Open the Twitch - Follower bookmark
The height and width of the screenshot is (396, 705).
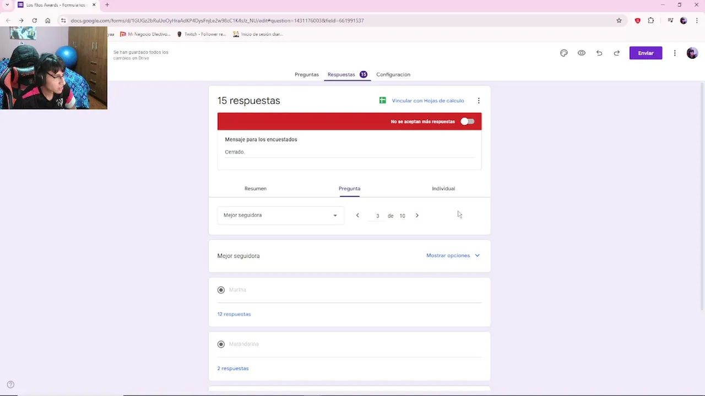tap(202, 34)
